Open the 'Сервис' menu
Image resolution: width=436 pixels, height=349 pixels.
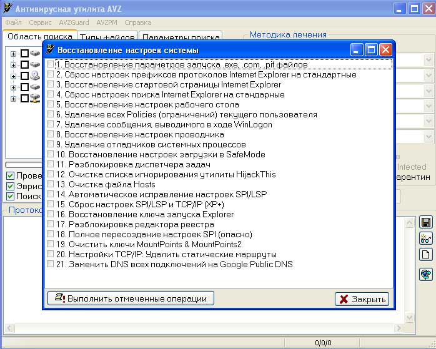(40, 22)
